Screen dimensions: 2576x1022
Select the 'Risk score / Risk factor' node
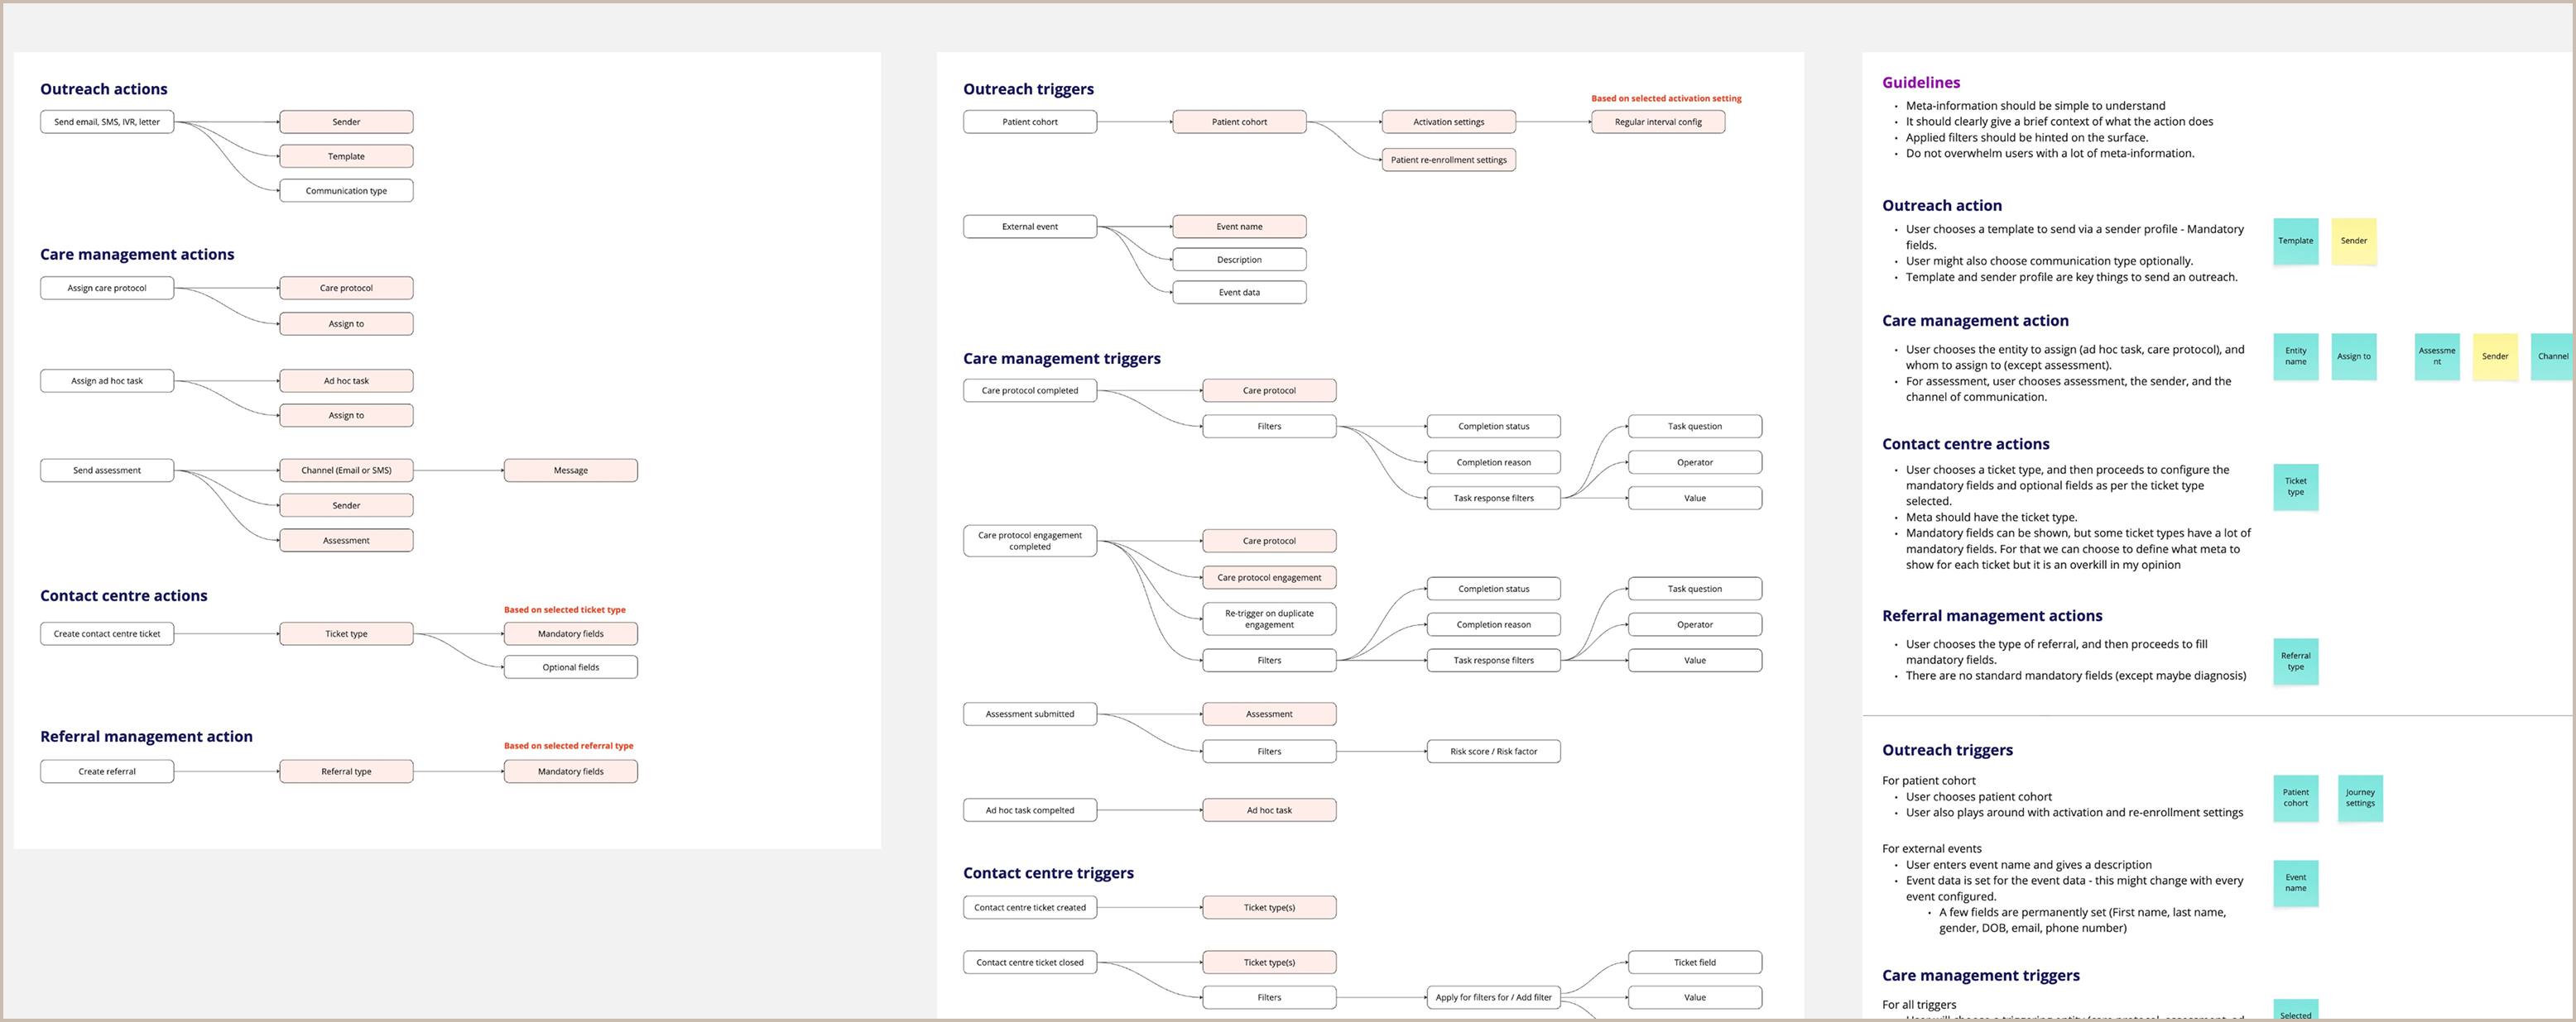(1494, 752)
